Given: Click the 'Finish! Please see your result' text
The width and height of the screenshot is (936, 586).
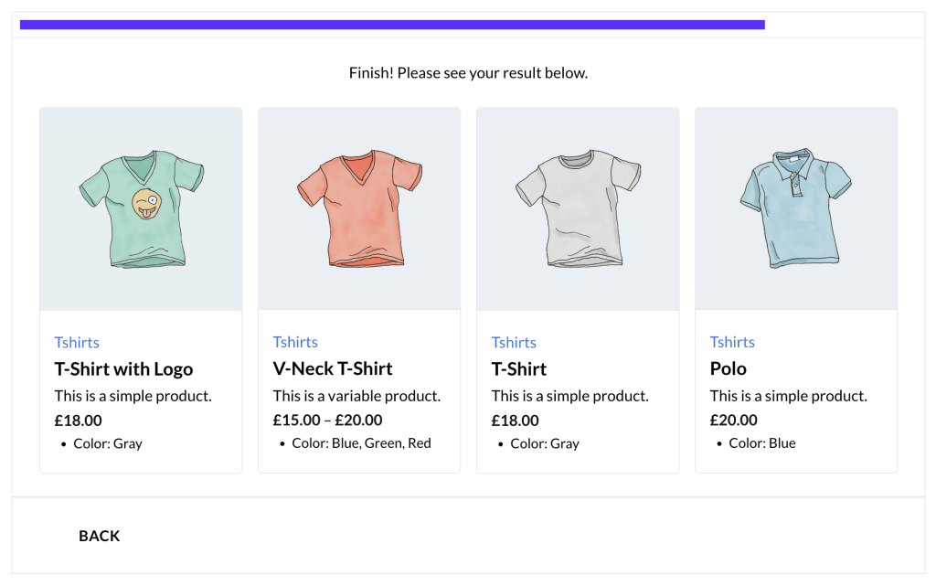Looking at the screenshot, I should point(468,73).
